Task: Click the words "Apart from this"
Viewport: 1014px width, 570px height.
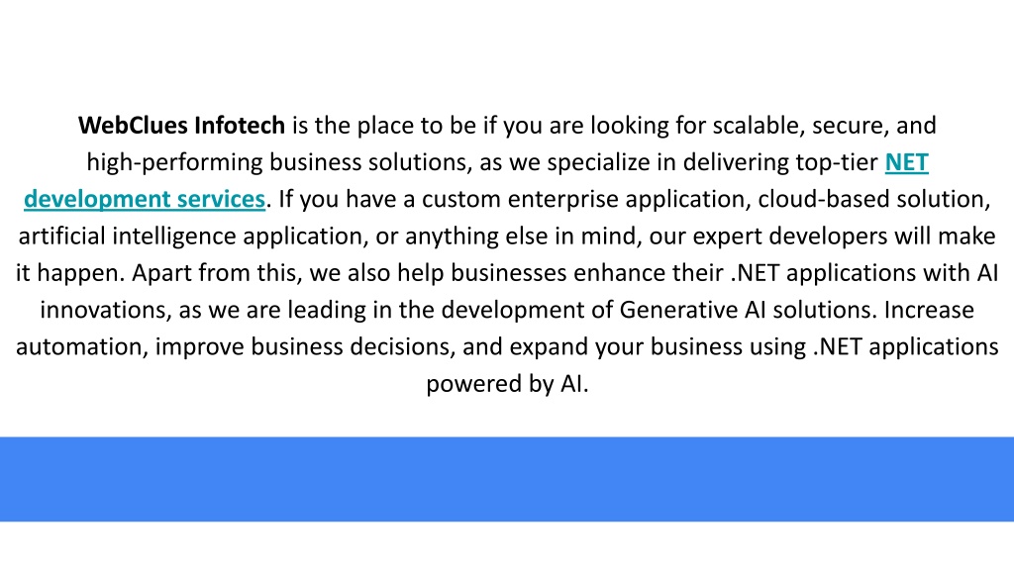Action: click(217, 273)
